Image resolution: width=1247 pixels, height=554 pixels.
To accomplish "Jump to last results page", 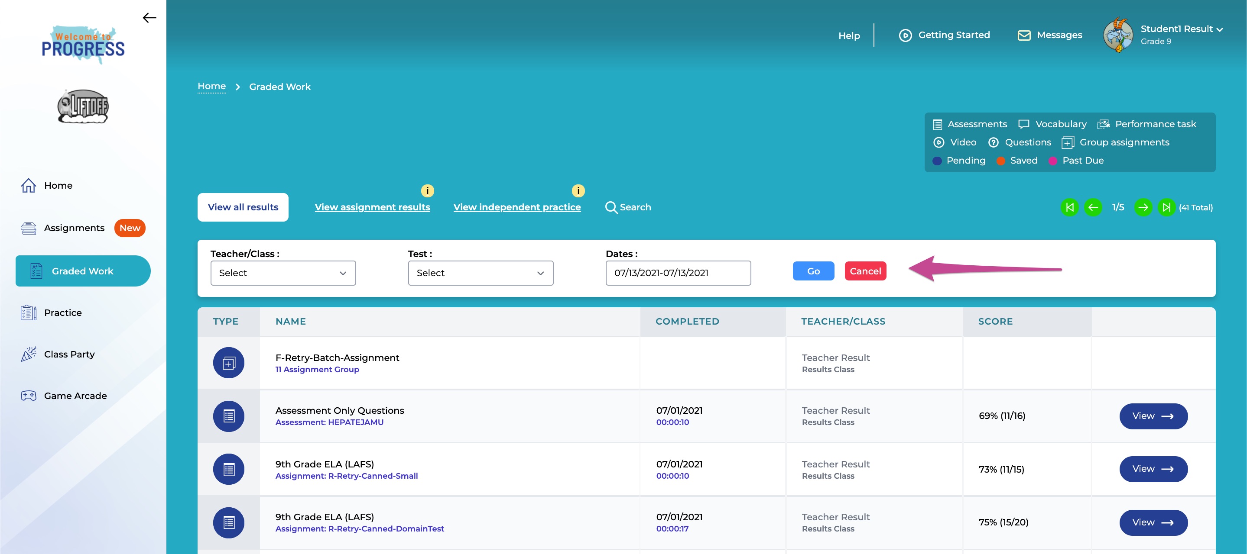I will [1167, 207].
